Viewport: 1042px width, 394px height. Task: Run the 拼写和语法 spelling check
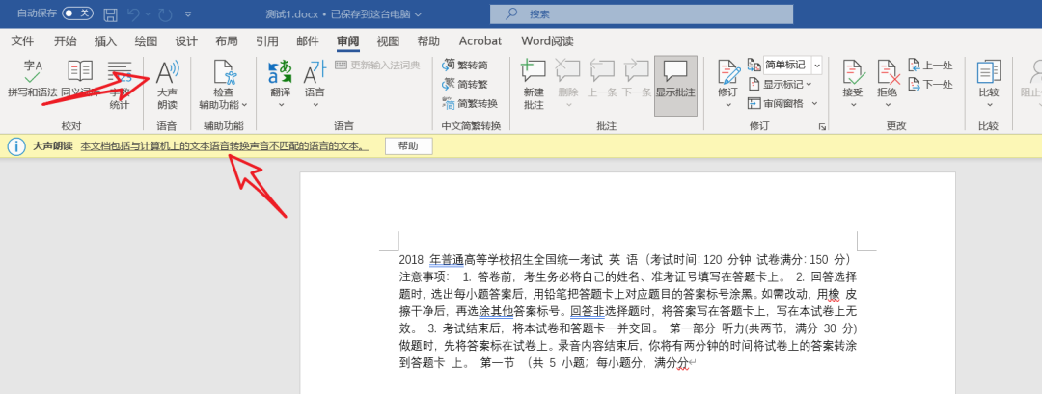[32, 80]
